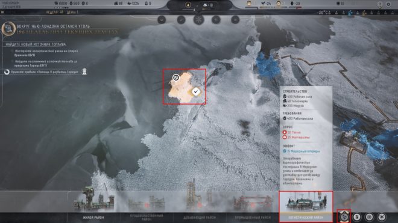Click the second round icon under the top bar

pyautogui.click(x=181, y=20)
